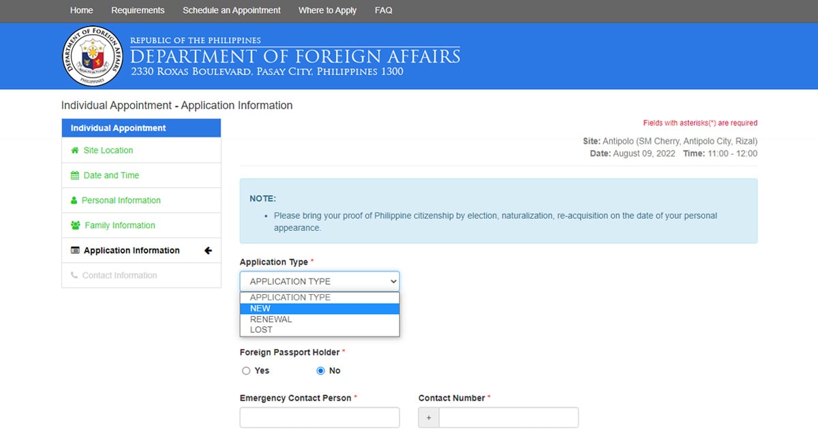Choose NEW from the Application Type list
818x429 pixels.
pos(260,308)
